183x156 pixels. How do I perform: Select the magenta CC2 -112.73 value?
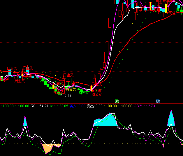(x=144, y=106)
